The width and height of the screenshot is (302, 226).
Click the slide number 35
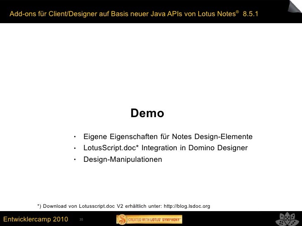click(x=81, y=219)
